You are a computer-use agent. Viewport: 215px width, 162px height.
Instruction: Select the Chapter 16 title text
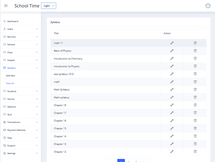60,121
